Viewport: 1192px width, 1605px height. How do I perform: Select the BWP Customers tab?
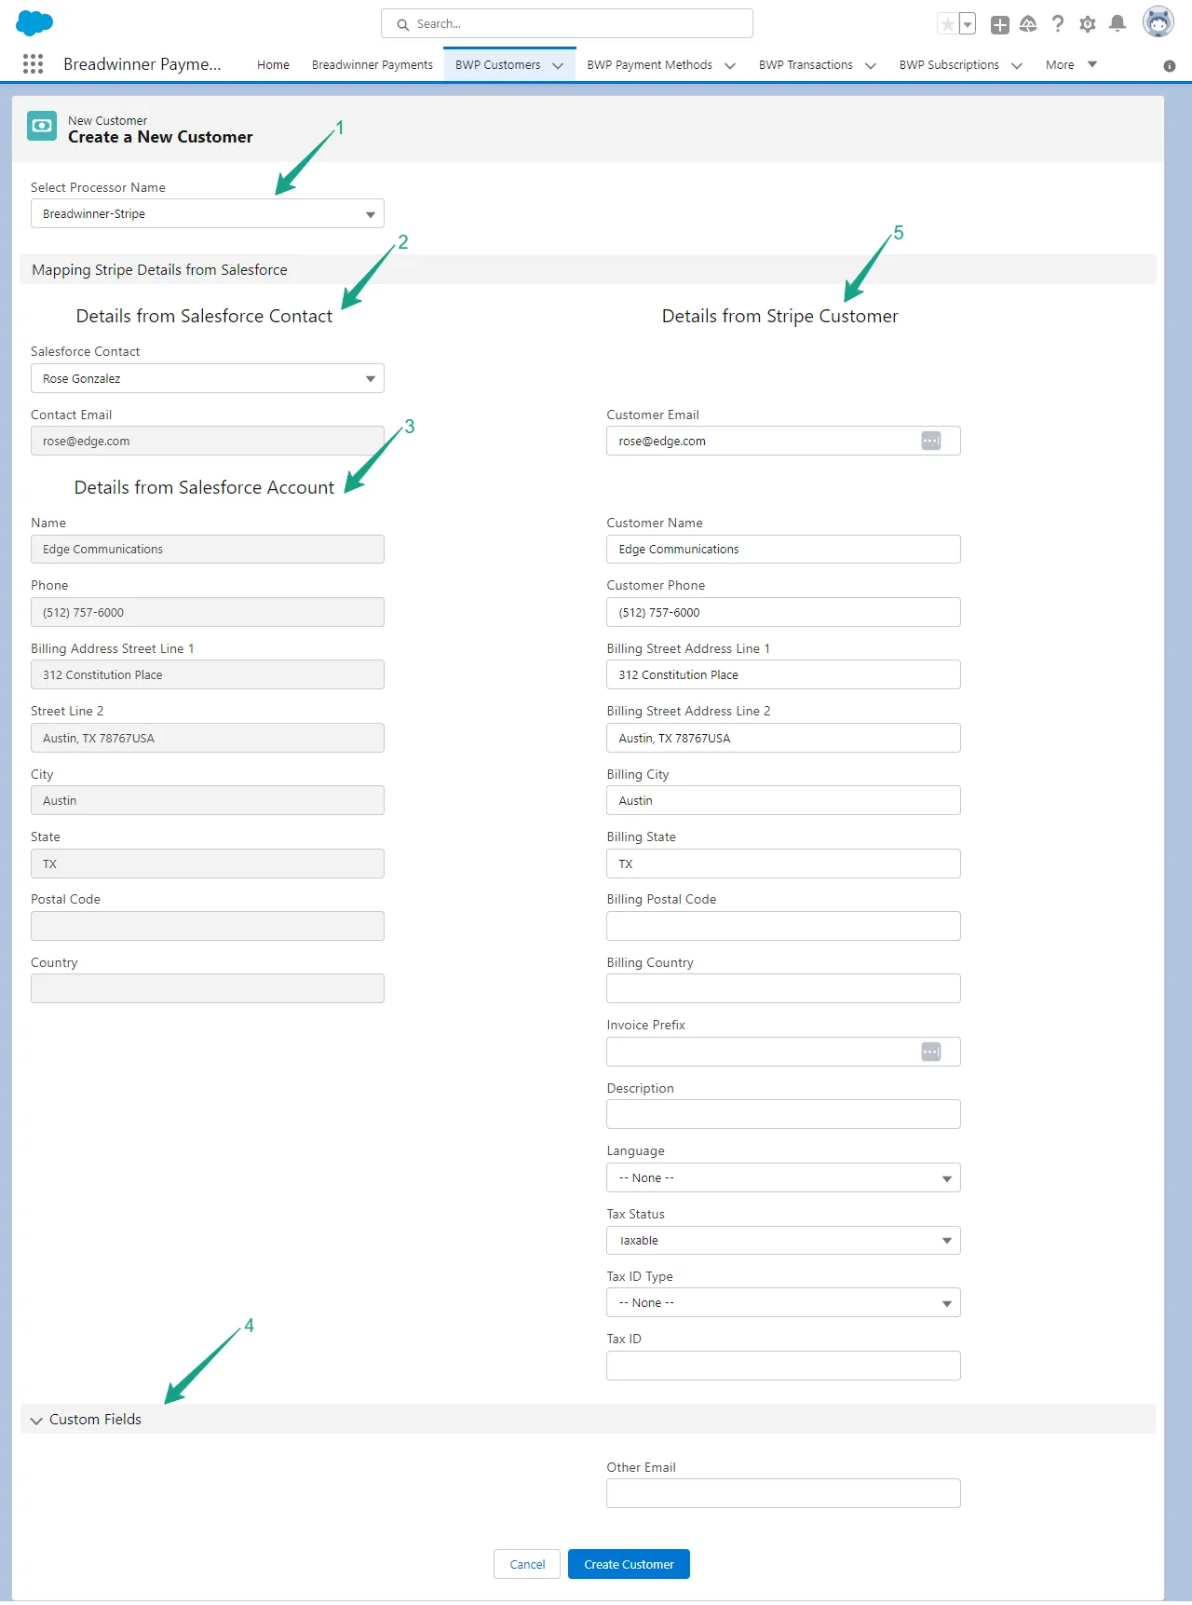point(498,64)
